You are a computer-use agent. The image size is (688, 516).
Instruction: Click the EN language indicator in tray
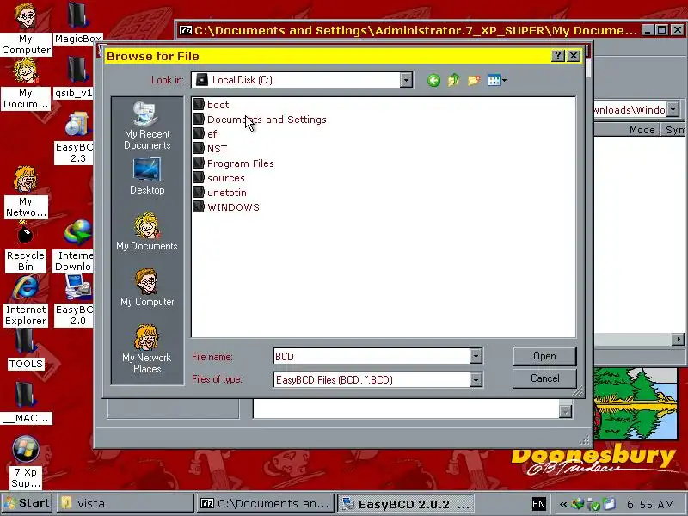coord(539,504)
